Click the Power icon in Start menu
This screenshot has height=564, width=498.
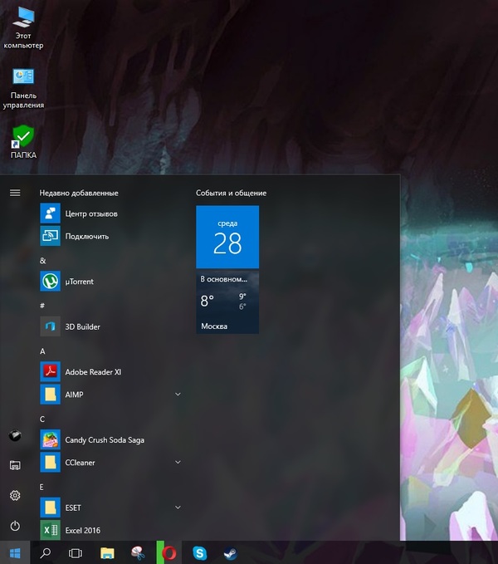(14, 526)
